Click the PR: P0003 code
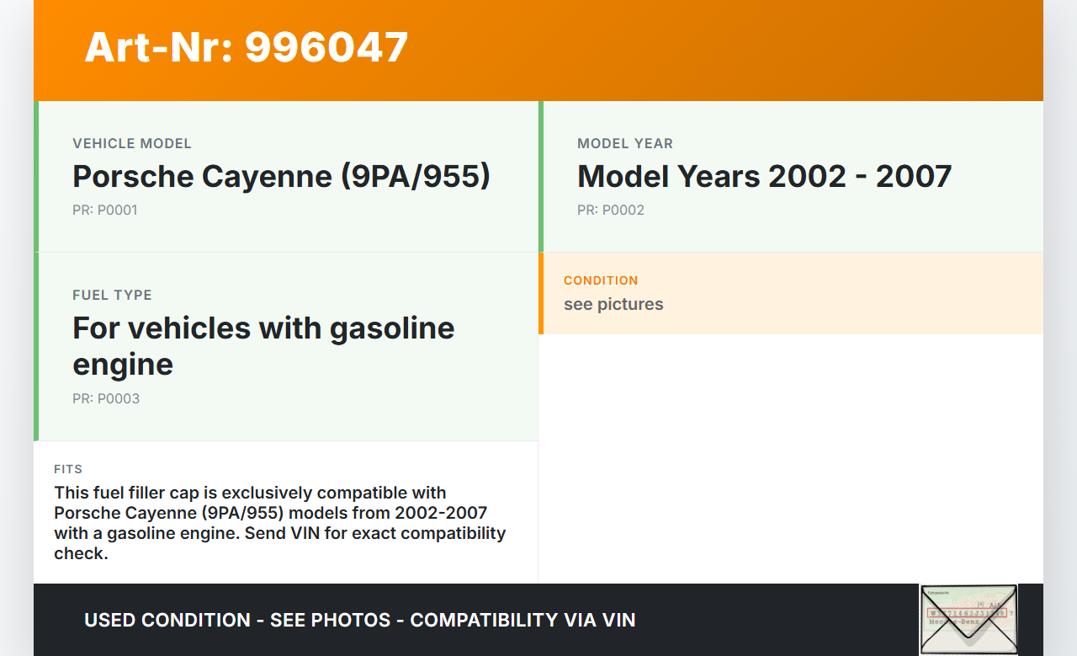The width and height of the screenshot is (1077, 656). pyautogui.click(x=106, y=399)
